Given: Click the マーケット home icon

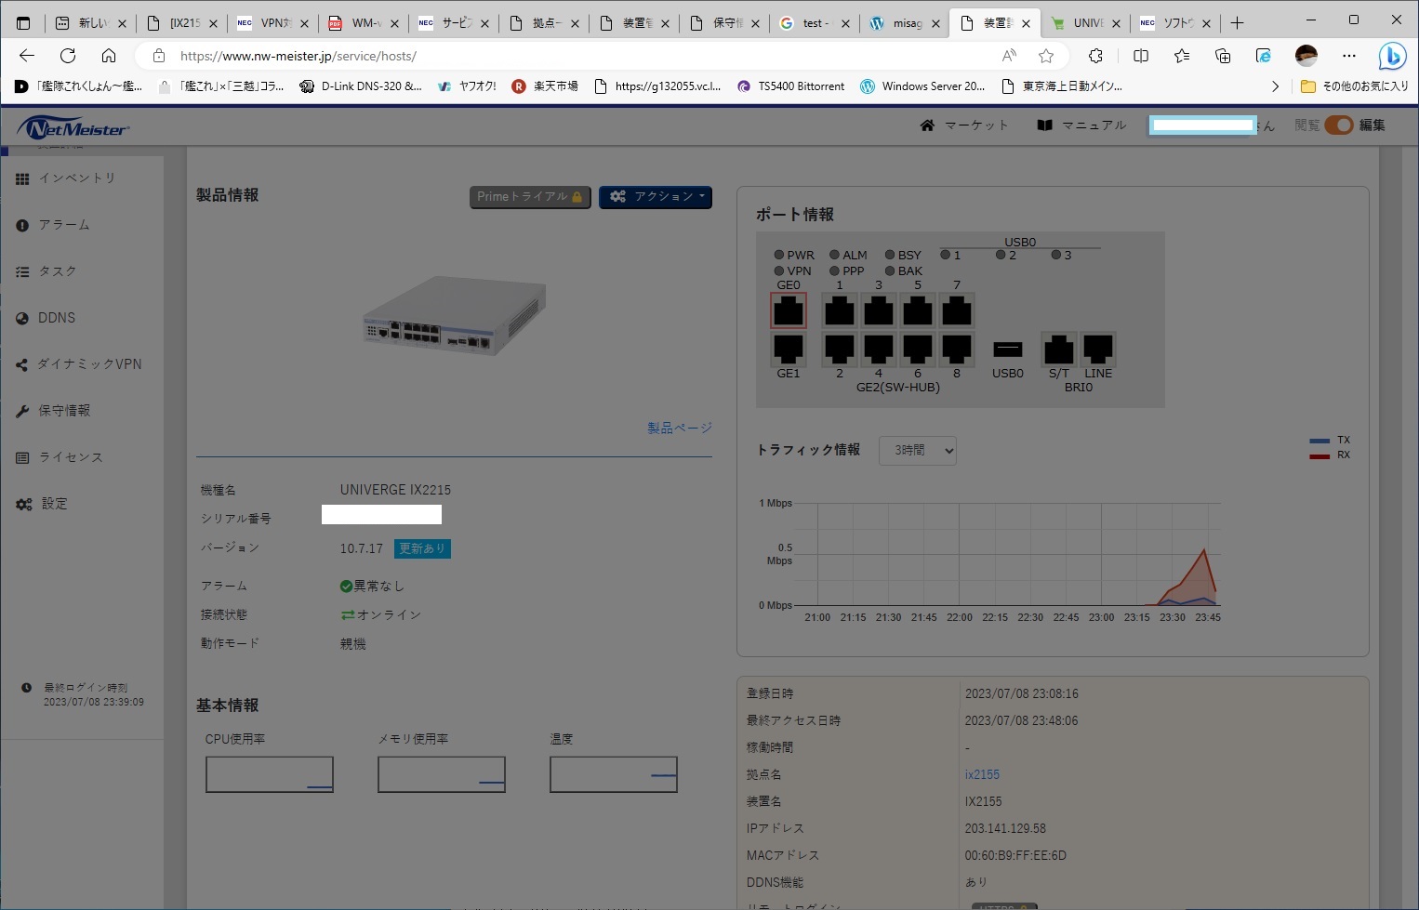Looking at the screenshot, I should 927,125.
